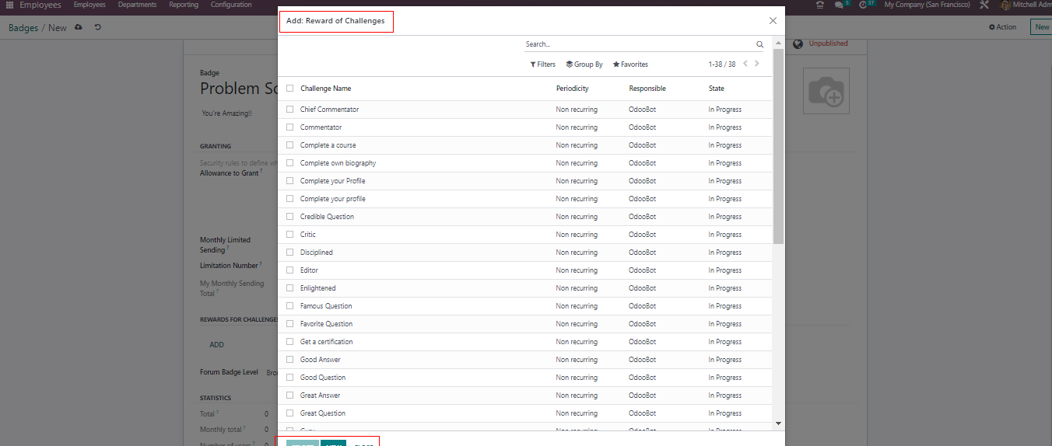Click the discard changes undo icon
The height and width of the screenshot is (446, 1052).
point(97,28)
